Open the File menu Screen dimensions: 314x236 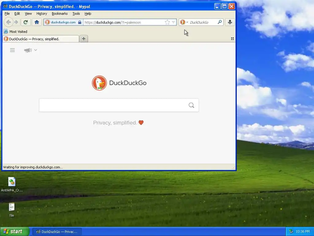pyautogui.click(x=7, y=14)
